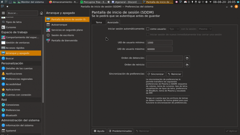
Task: Select Pantalla de bienvenida module
Action: (67, 40)
